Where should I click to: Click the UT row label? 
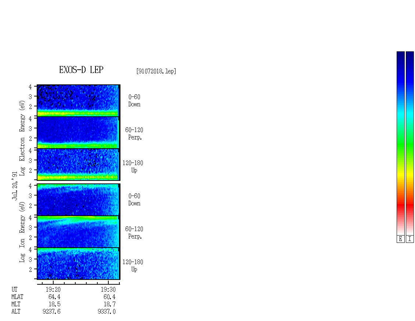coord(14,289)
